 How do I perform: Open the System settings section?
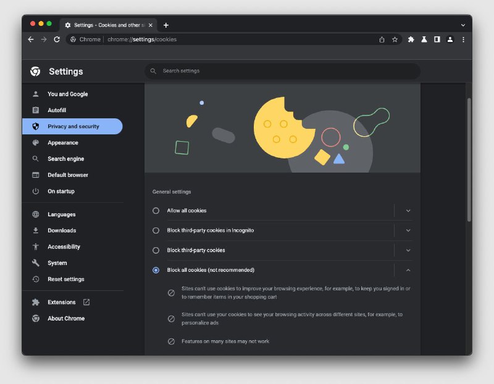(57, 263)
